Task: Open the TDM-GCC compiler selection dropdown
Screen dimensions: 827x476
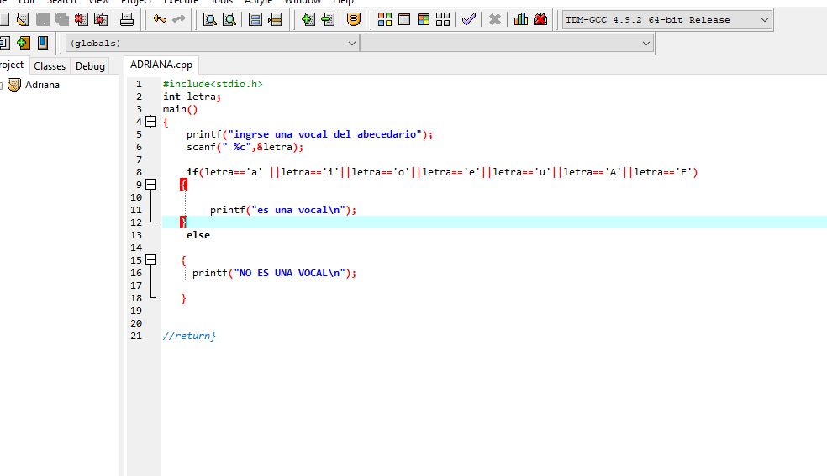Action: pos(666,19)
